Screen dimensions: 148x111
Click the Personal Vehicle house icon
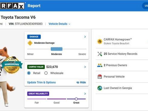pos(100,77)
